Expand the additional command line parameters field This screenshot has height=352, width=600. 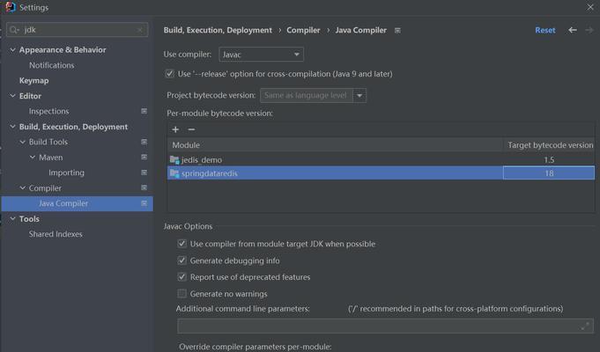click(585, 326)
